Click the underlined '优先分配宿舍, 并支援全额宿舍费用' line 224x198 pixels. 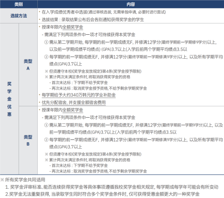click(74, 103)
